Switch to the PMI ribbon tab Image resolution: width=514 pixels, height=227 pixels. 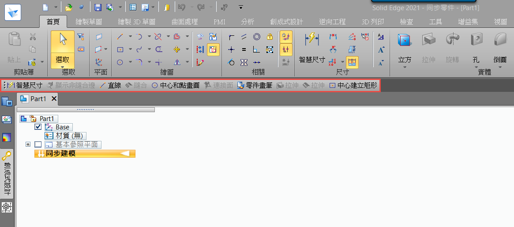tap(219, 22)
